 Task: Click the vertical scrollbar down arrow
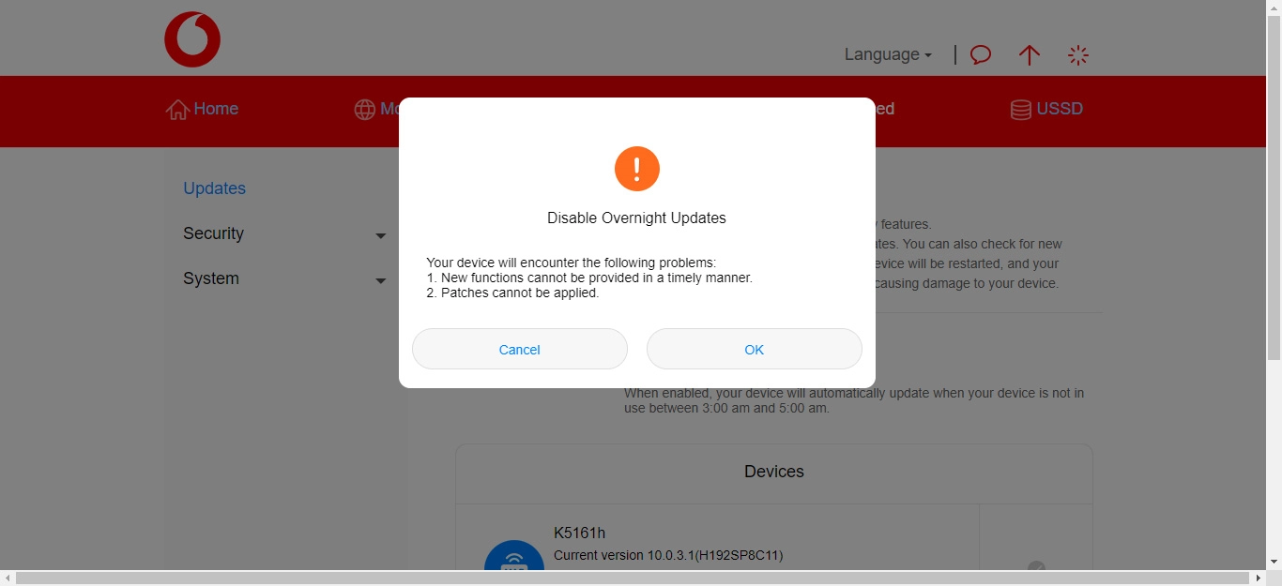tap(1274, 562)
